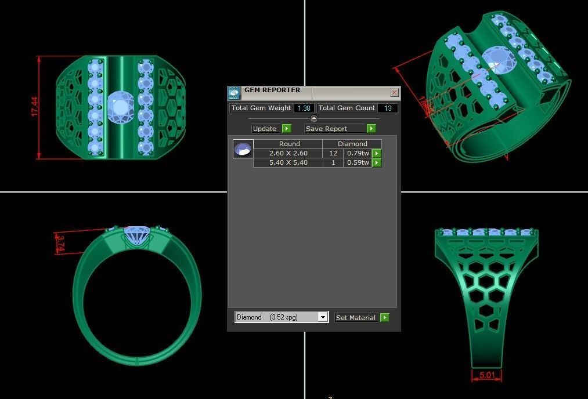
Task: Click the quantity cell showing 12
Action: point(333,153)
